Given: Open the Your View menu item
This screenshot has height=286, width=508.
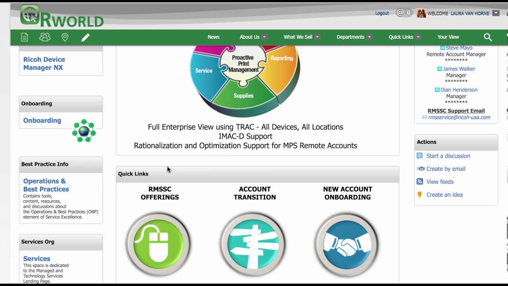Looking at the screenshot, I should pos(448,37).
